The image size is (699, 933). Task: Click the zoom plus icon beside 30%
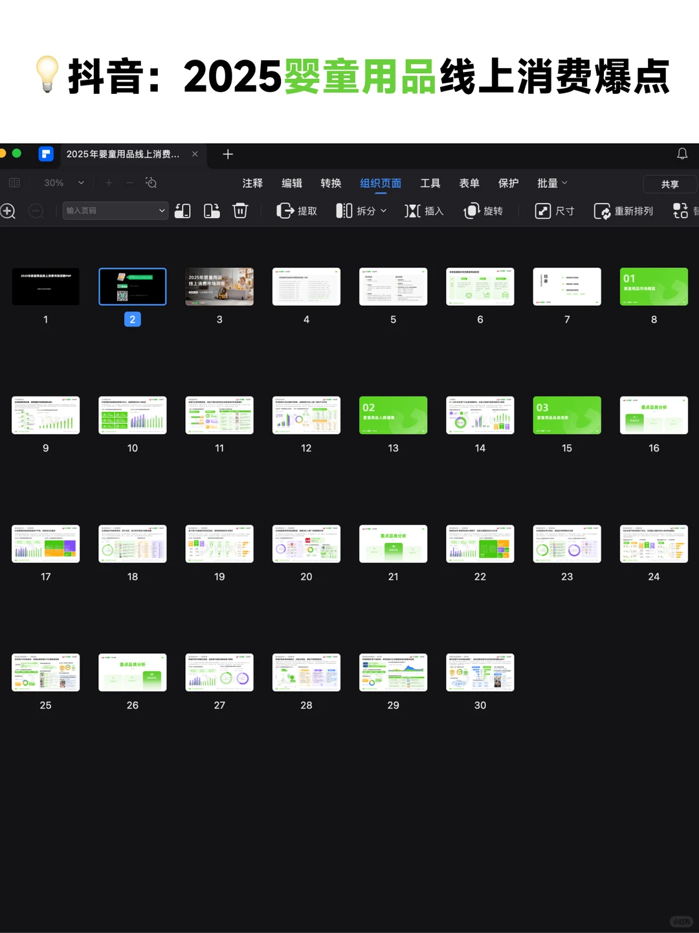109,183
